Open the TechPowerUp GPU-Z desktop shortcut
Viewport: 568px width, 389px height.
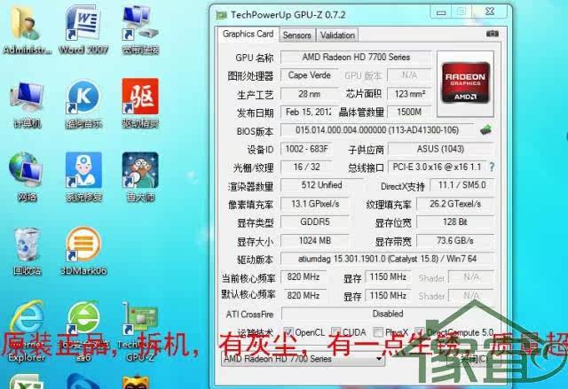tap(140, 331)
